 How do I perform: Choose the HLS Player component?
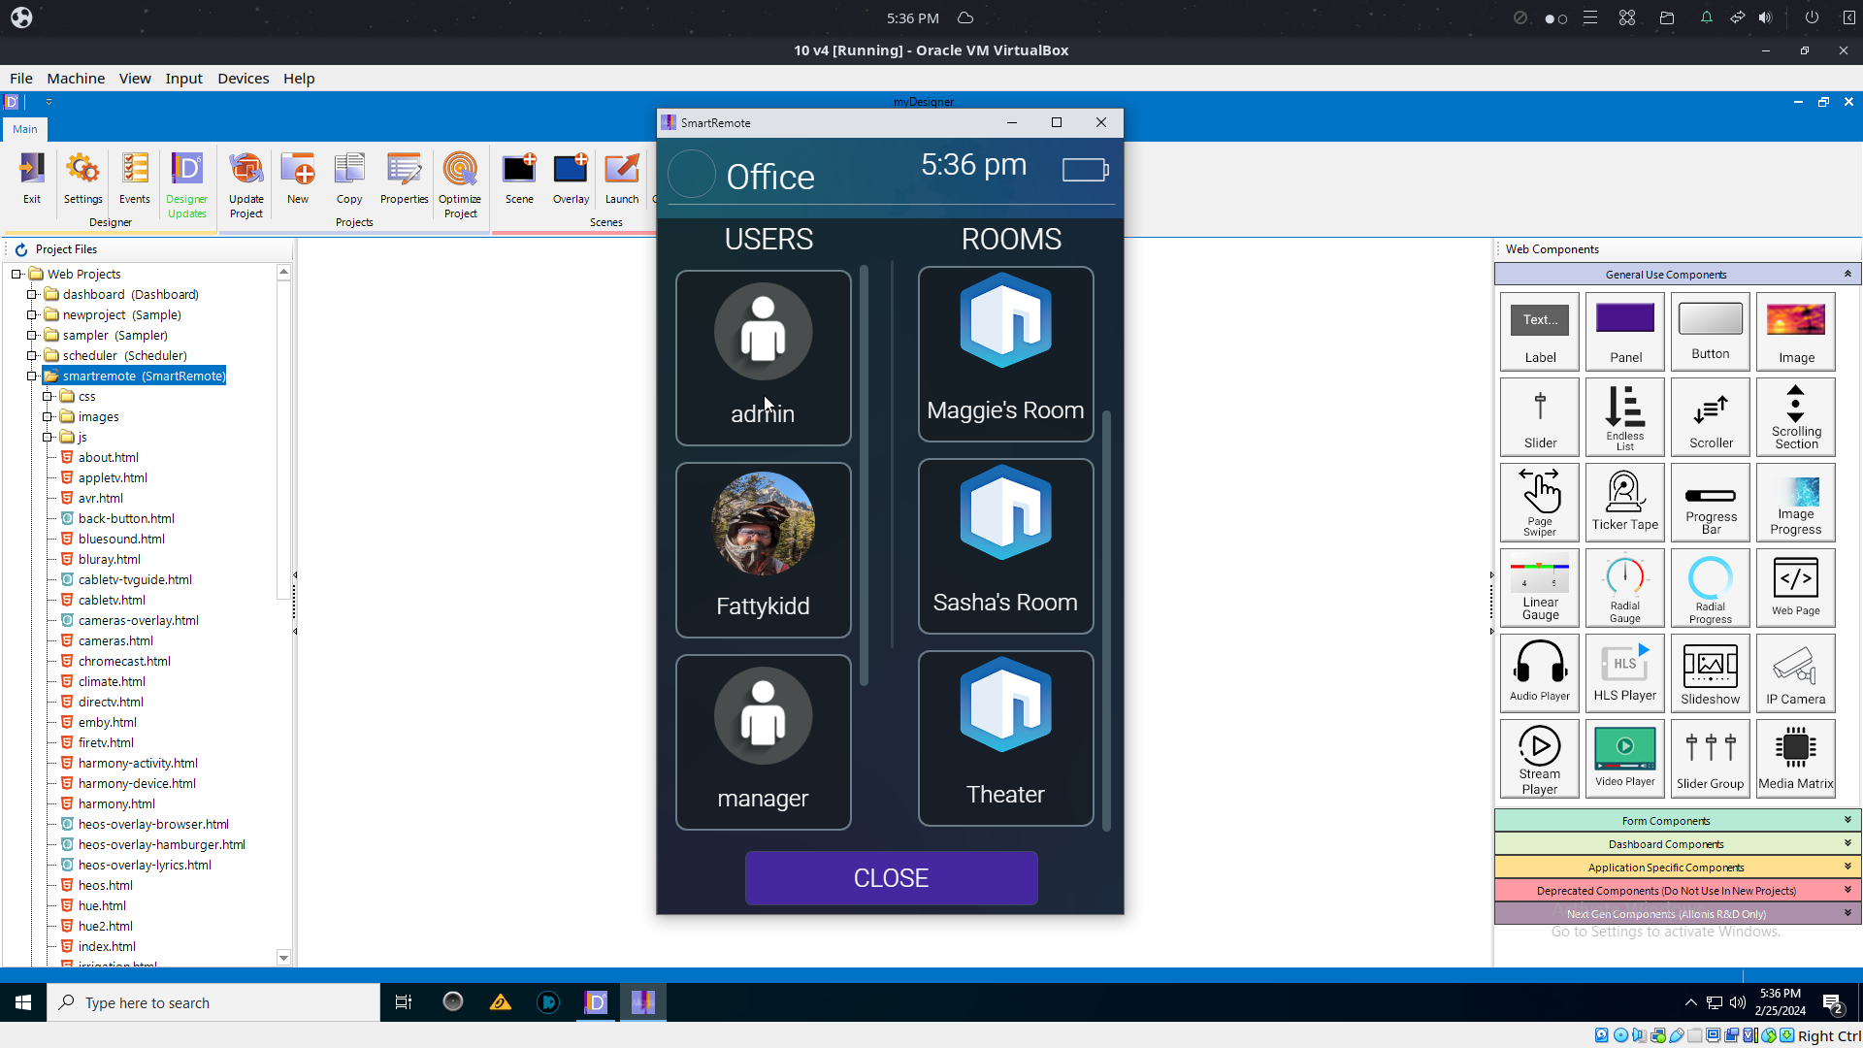[1625, 673]
